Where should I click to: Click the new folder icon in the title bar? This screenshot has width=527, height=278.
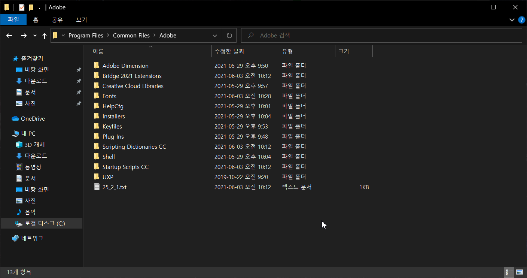(x=31, y=7)
